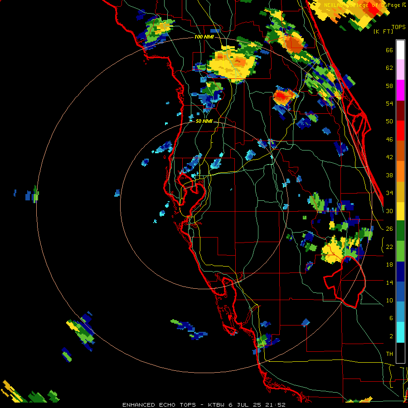The height and width of the screenshot is (408, 408).
Task: Click the cyan color block in legend
Action: pos(400,333)
